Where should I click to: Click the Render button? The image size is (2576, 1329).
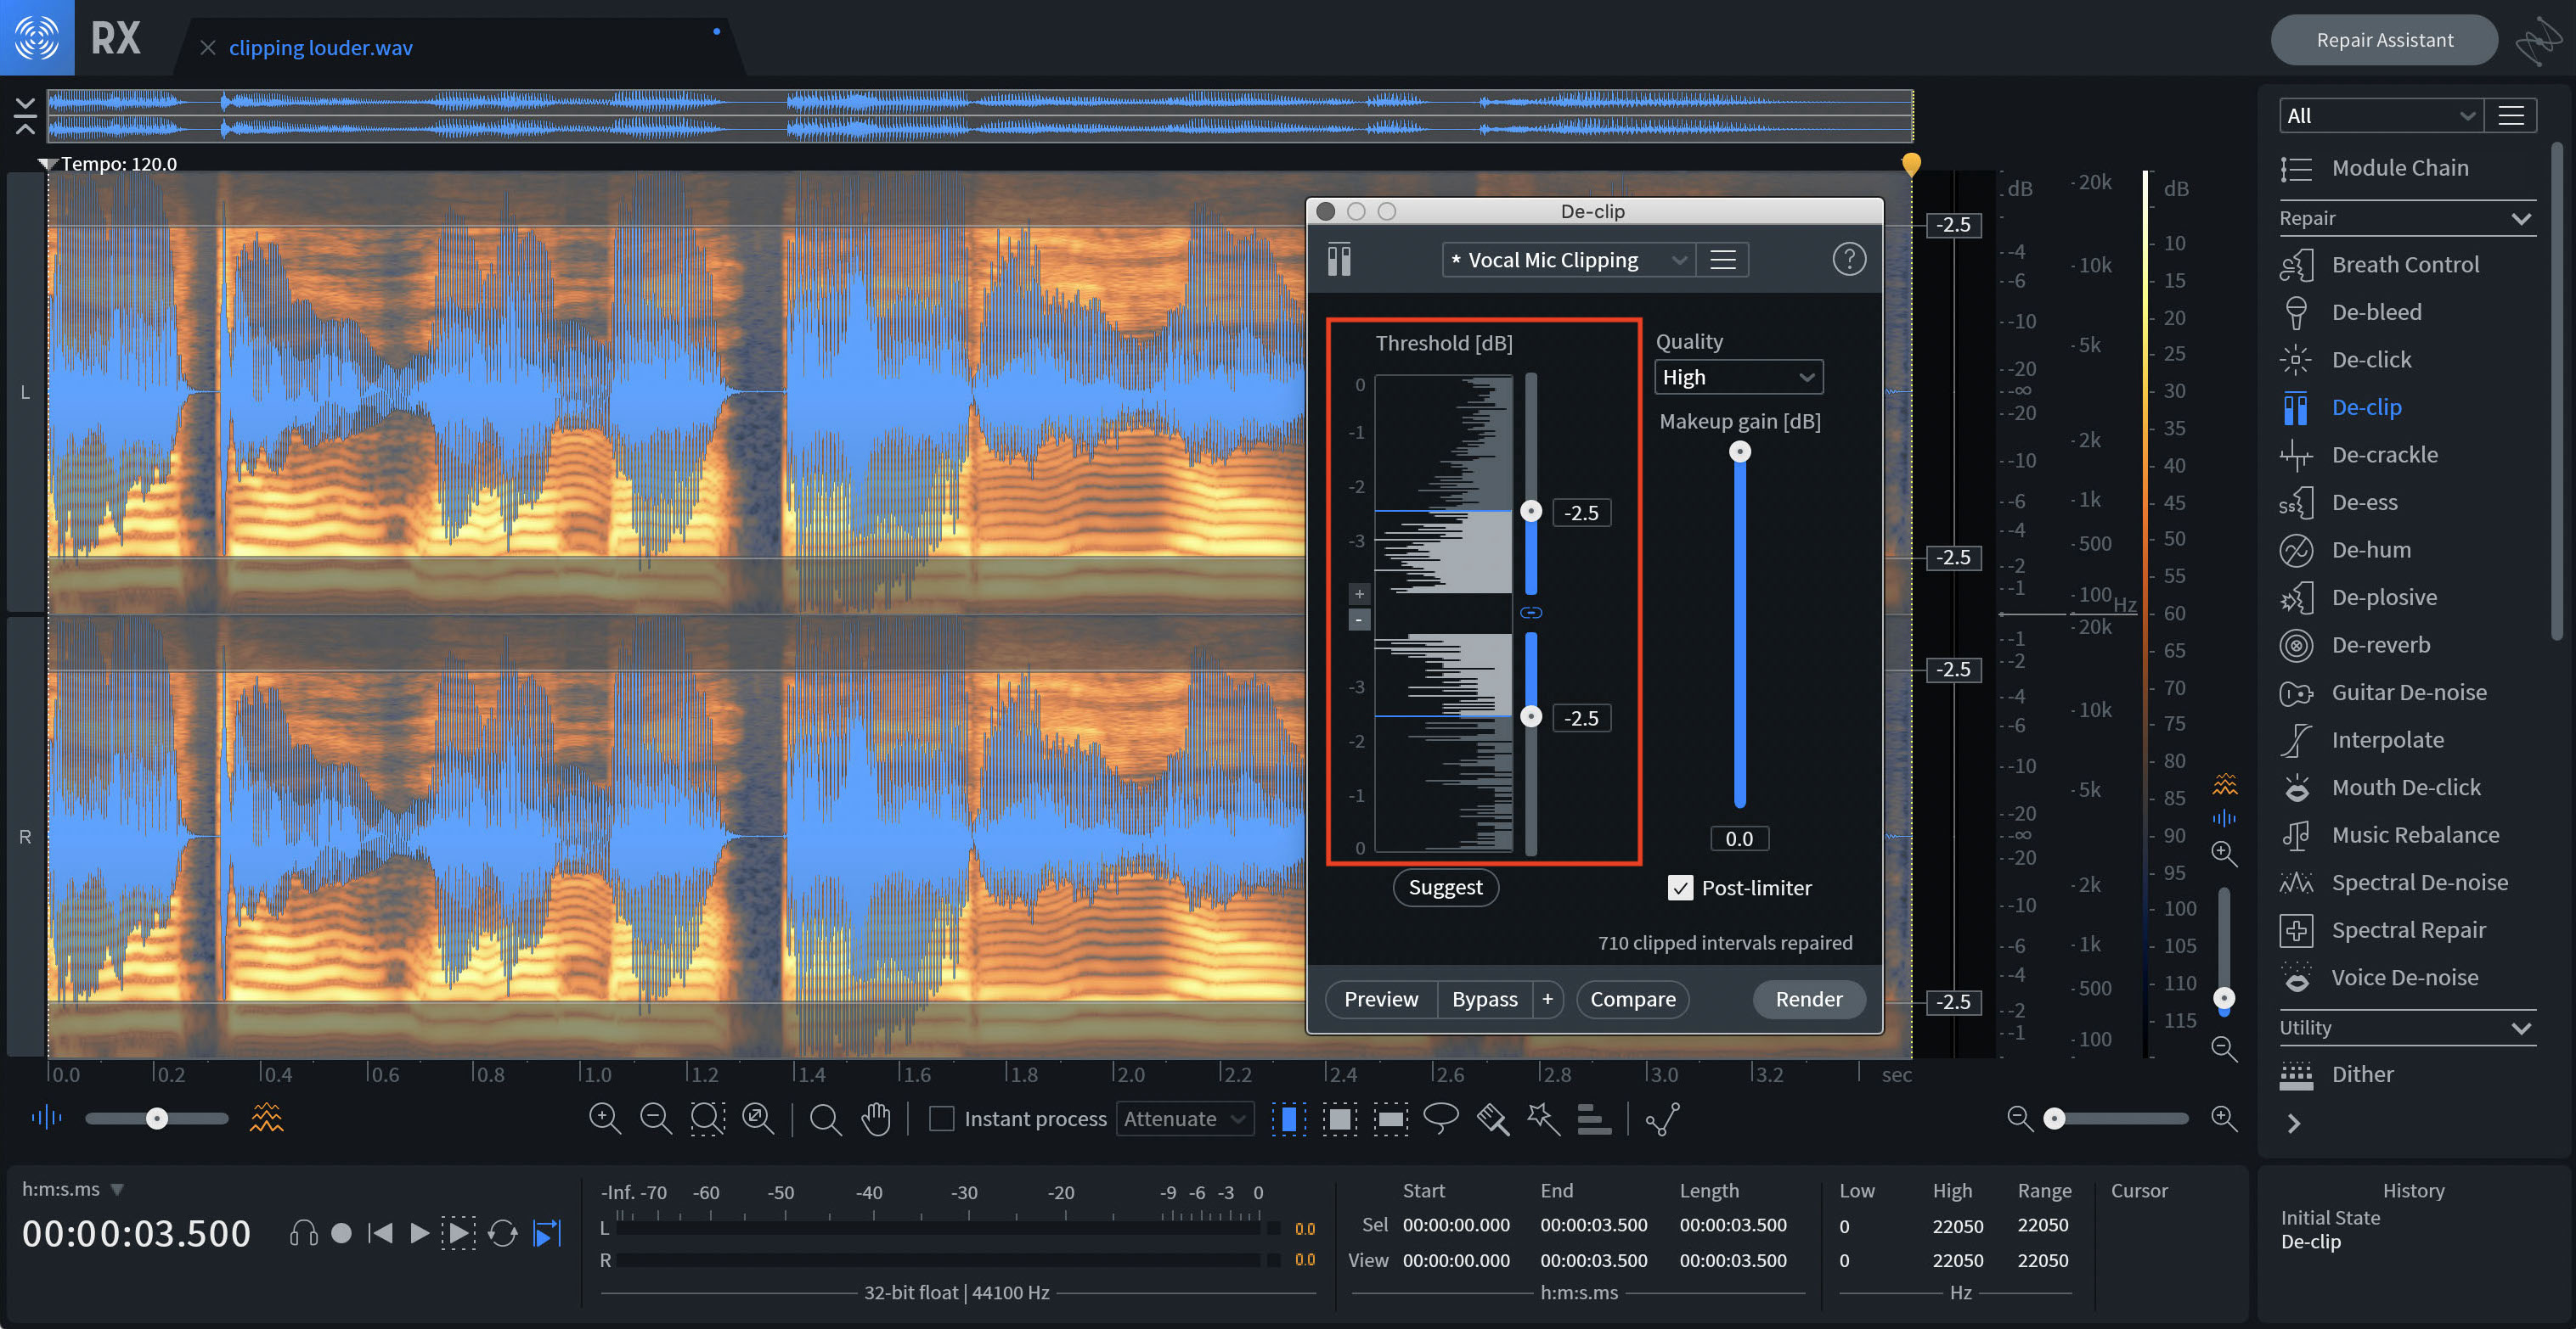[1808, 999]
